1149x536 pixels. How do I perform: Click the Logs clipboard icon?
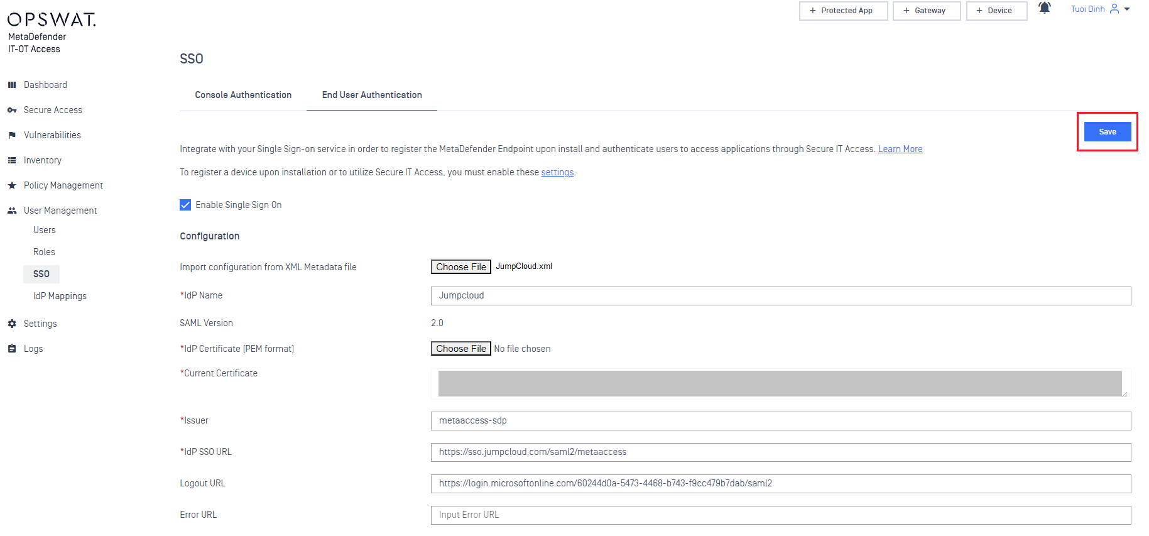tap(12, 349)
